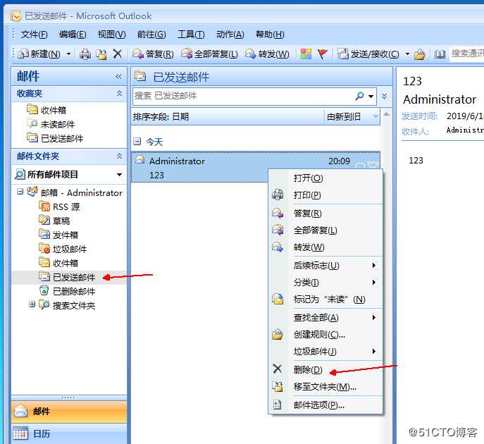Choose 打开(O) from context menu

[325, 178]
